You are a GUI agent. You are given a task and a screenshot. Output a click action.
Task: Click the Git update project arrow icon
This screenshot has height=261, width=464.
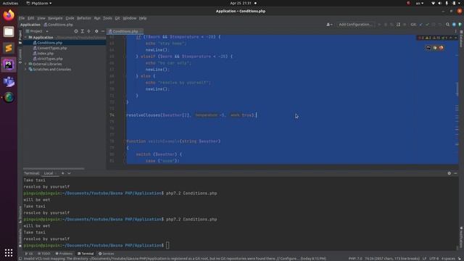[420, 25]
